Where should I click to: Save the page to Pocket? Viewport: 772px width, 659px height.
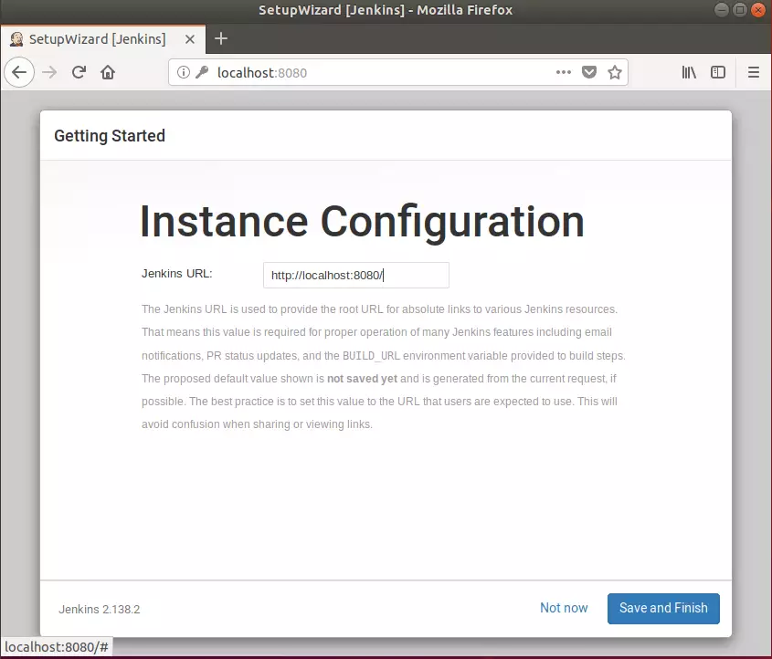589,72
